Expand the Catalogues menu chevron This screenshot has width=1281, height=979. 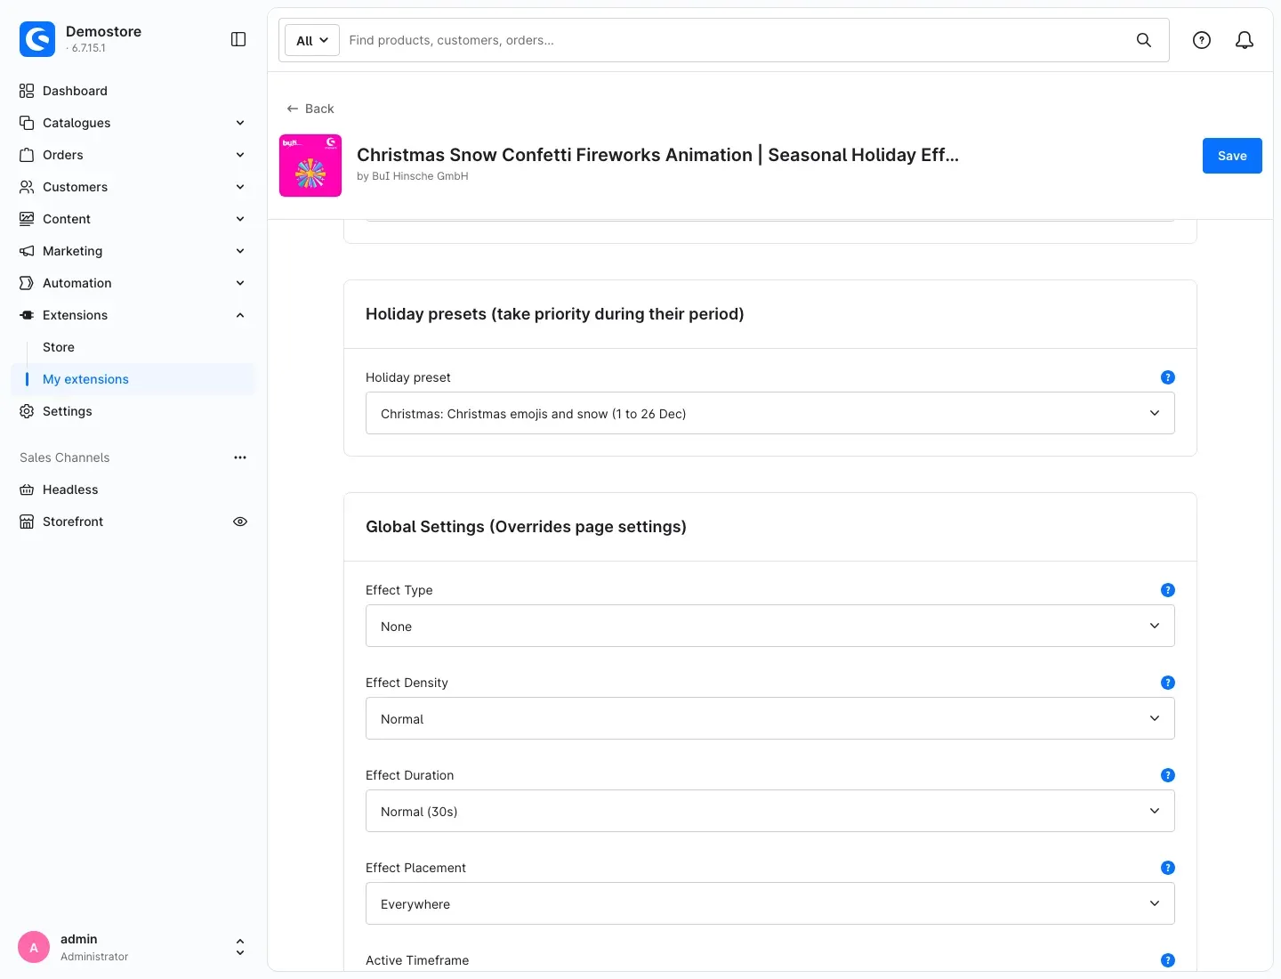[x=240, y=123]
